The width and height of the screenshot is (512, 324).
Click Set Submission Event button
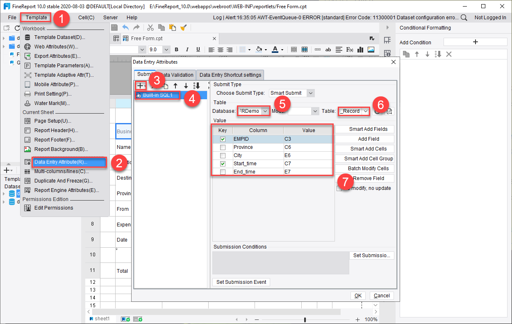241,282
